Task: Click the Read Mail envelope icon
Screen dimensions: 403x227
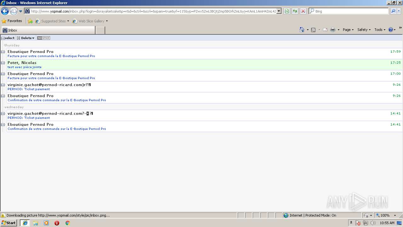Action: pos(325,30)
